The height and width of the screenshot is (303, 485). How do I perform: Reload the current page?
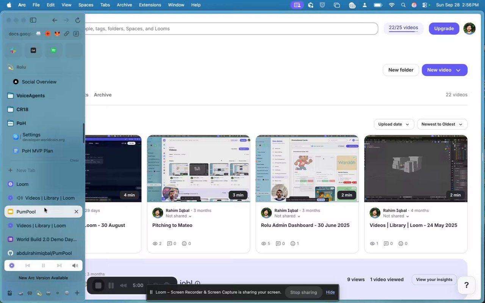point(78,20)
